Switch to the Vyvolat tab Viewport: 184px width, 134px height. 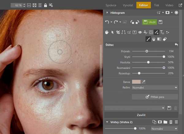(128, 5)
